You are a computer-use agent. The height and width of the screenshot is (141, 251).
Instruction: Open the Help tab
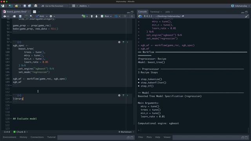pyautogui.click(x=158, y=137)
